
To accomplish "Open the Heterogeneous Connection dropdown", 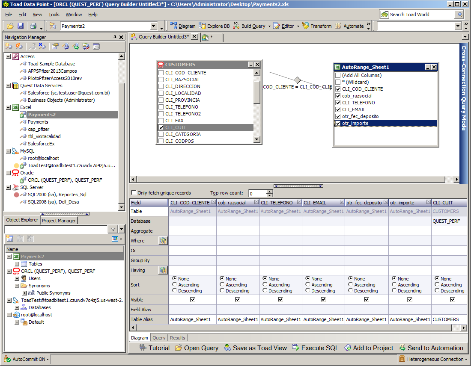I will tap(433, 359).
